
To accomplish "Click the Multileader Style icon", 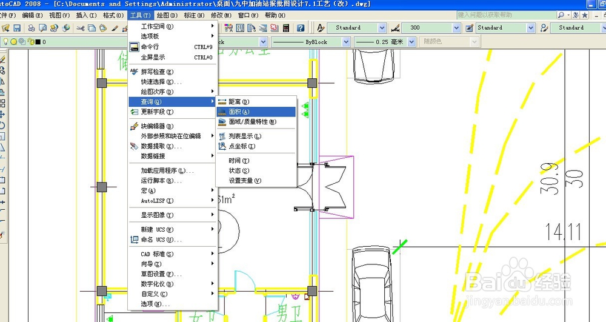I will (x=544, y=28).
